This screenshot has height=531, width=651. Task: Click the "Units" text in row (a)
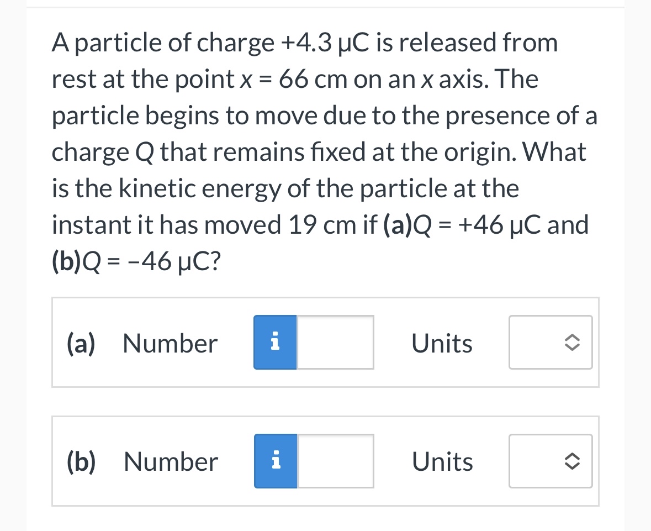coord(442,343)
